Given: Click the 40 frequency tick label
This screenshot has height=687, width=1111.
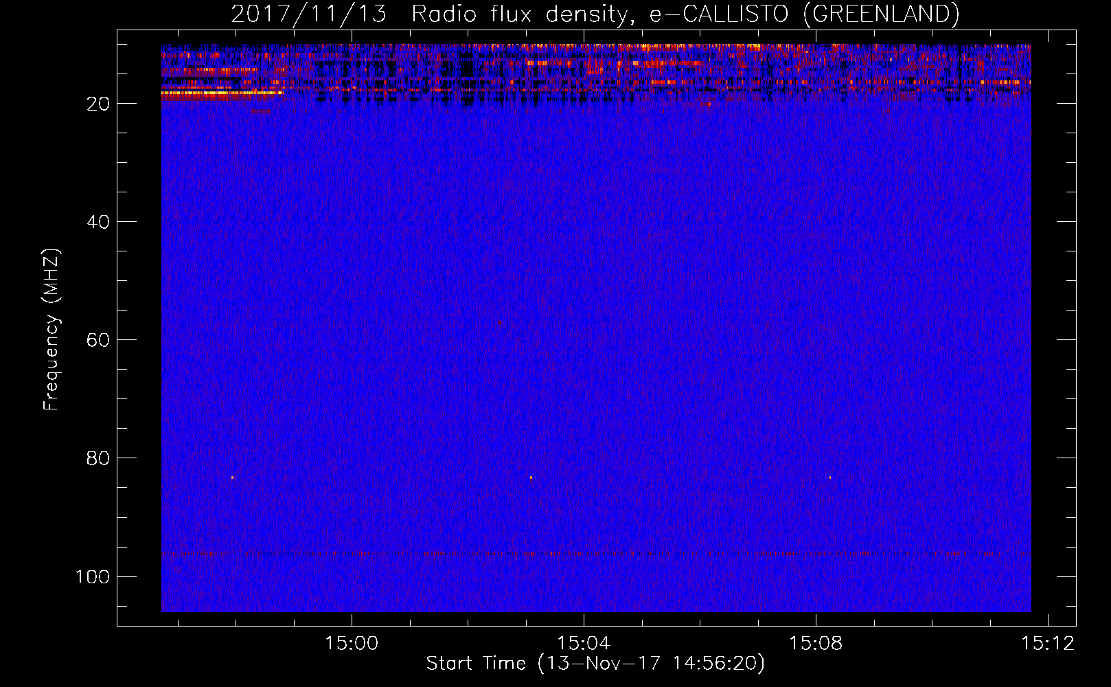Looking at the screenshot, I should (x=98, y=222).
